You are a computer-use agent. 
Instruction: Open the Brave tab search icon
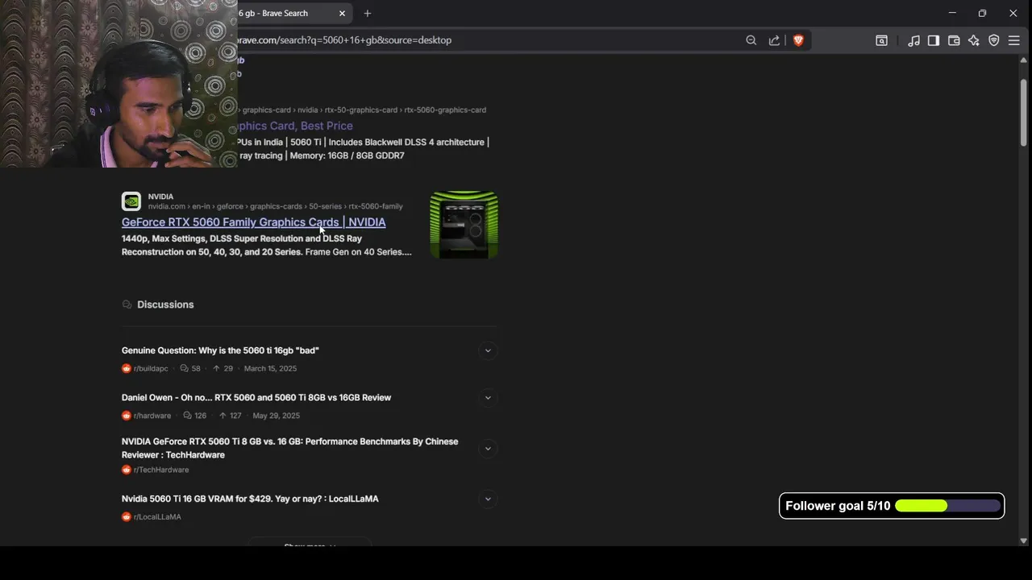coord(881,40)
